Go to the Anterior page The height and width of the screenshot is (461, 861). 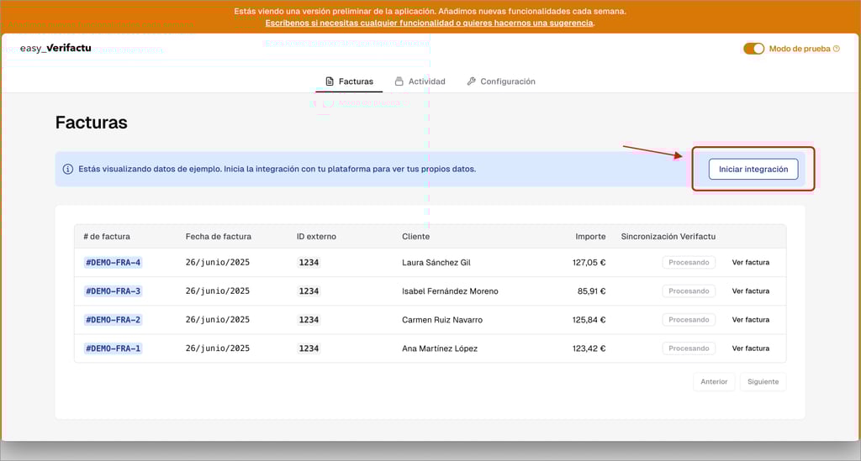[x=714, y=381]
